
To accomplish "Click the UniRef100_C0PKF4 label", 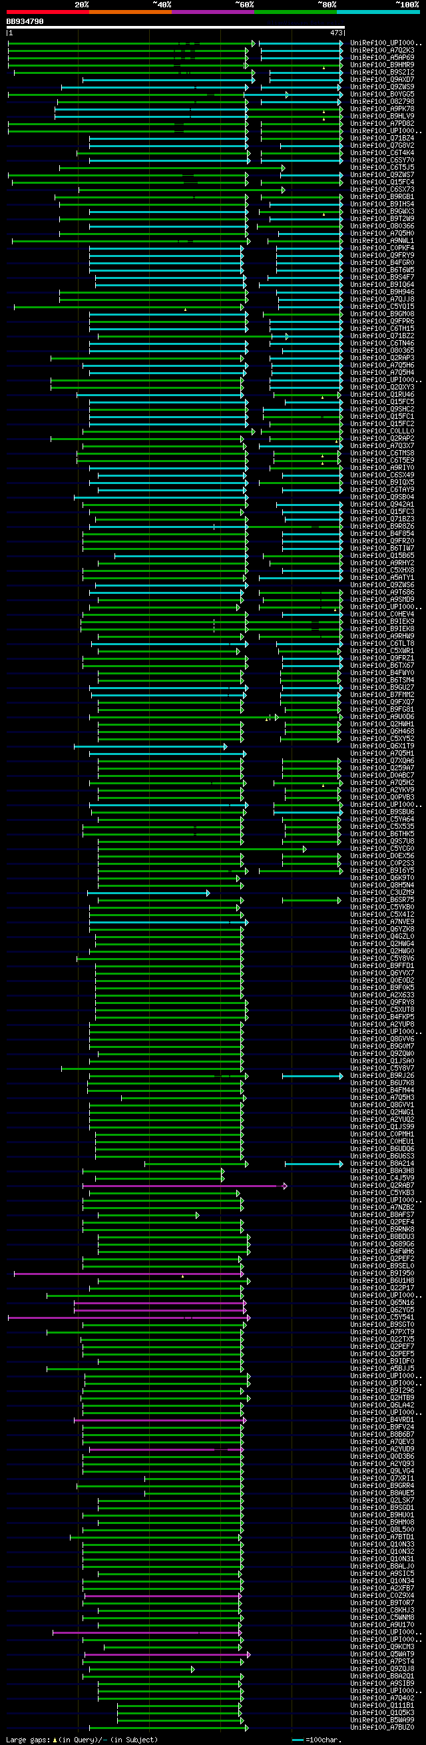I will pyautogui.click(x=382, y=248).
